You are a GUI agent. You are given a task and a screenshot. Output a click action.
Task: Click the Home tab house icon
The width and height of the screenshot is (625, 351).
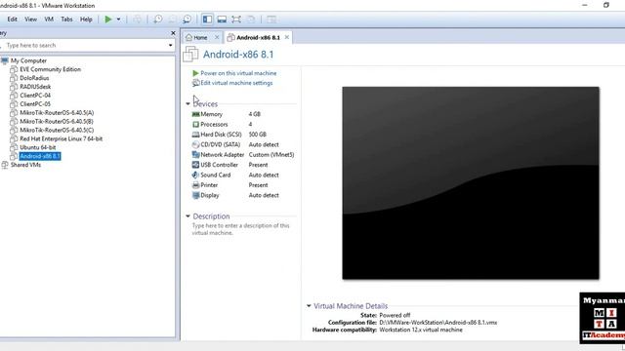click(188, 37)
